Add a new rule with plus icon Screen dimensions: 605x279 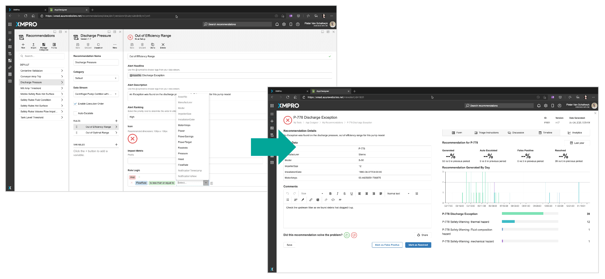point(116,121)
